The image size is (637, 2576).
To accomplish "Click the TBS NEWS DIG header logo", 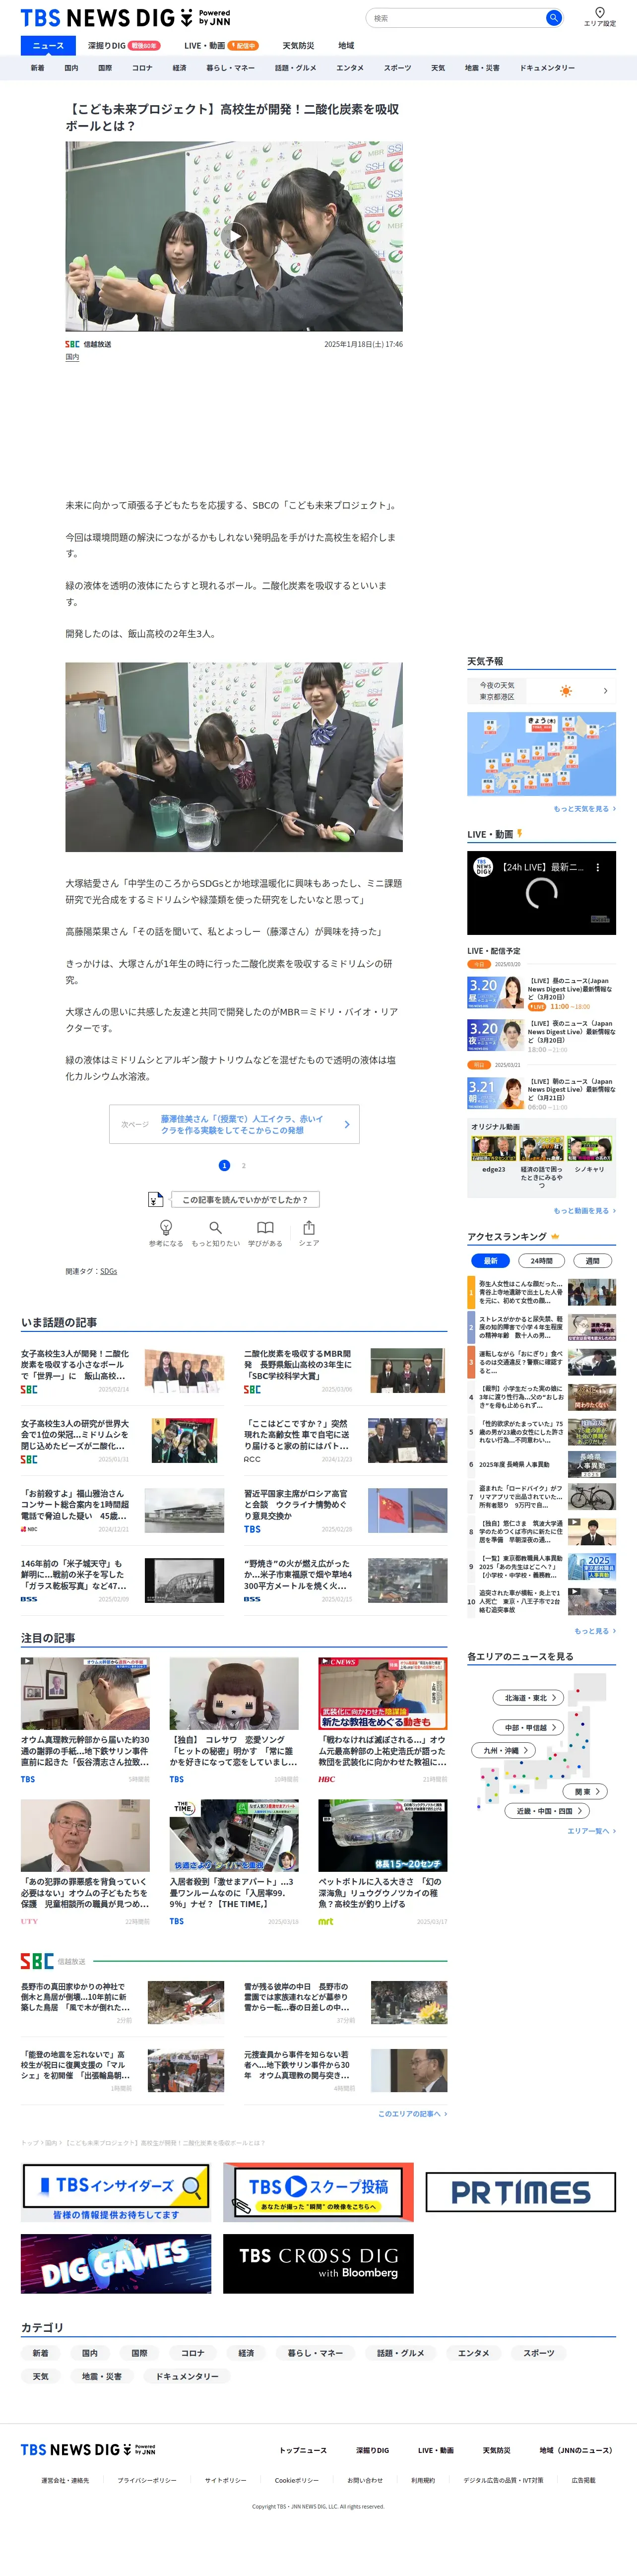I will (x=125, y=17).
